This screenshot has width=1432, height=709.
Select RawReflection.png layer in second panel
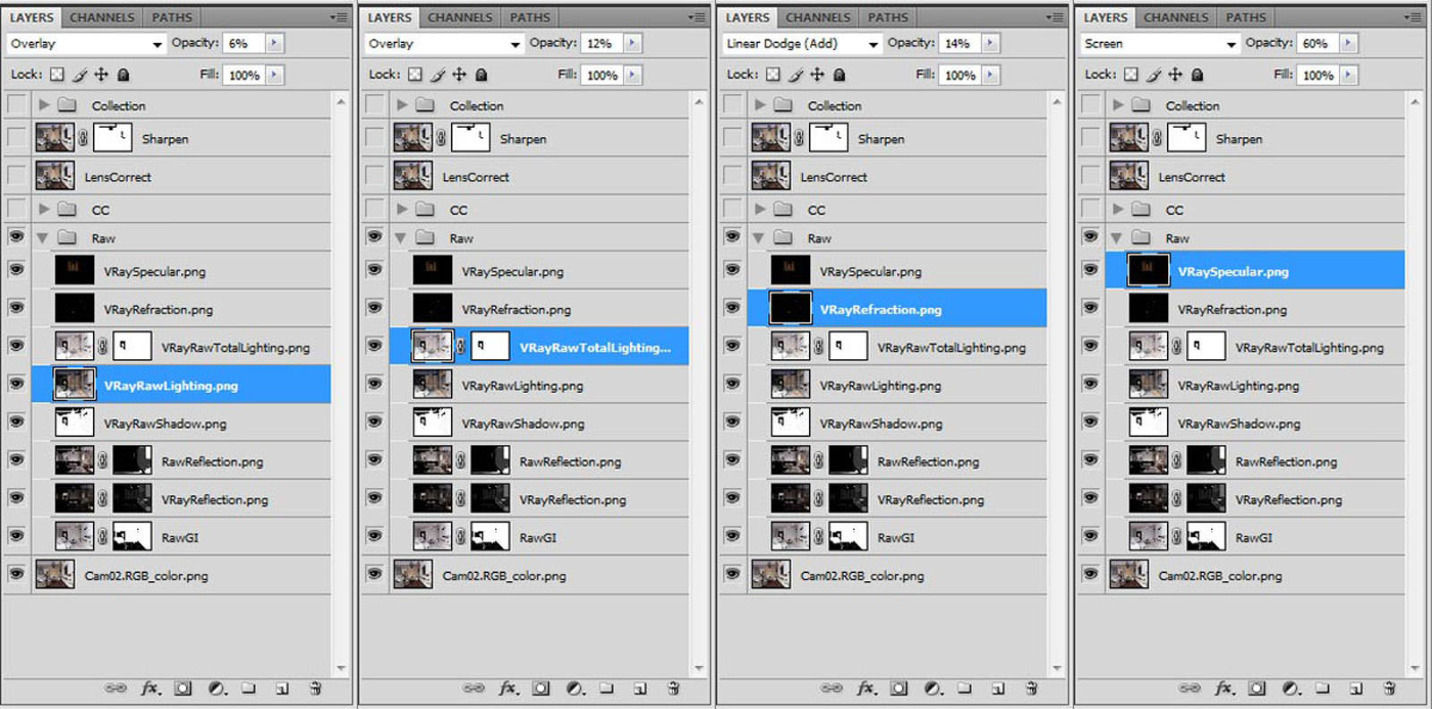[x=539, y=461]
